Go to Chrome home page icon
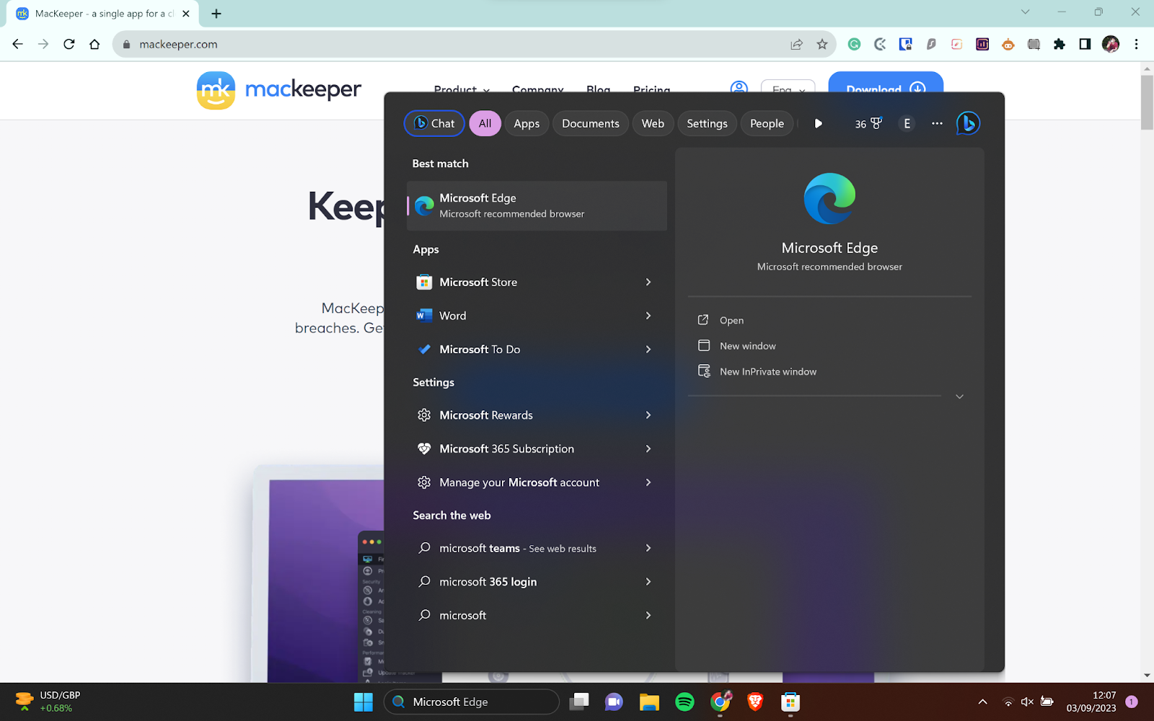Viewport: 1154px width, 721px height. click(94, 44)
